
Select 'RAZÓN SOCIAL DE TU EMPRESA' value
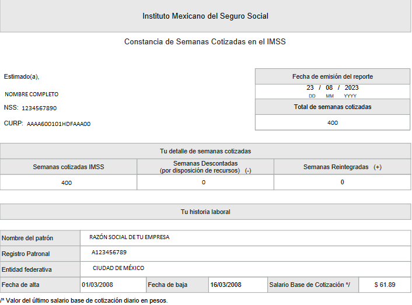[130, 237]
